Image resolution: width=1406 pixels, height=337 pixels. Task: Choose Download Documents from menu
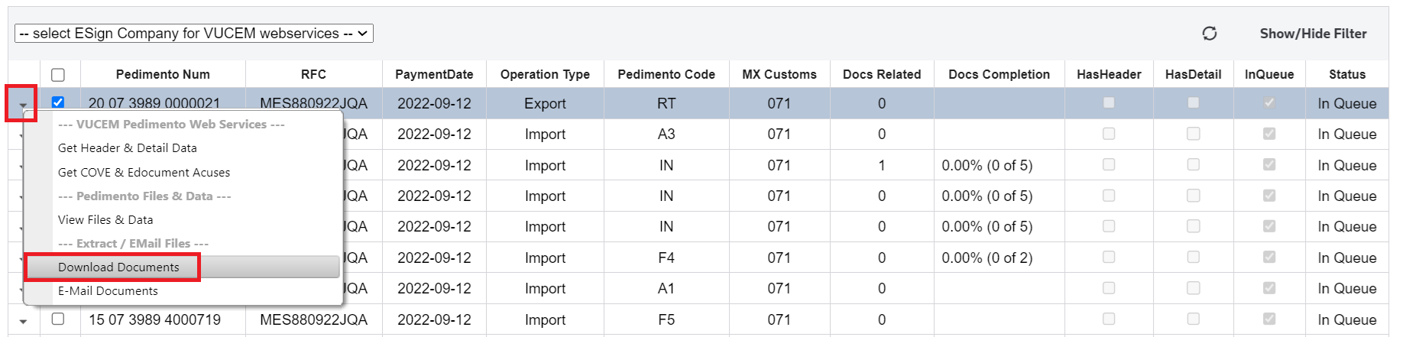point(118,267)
